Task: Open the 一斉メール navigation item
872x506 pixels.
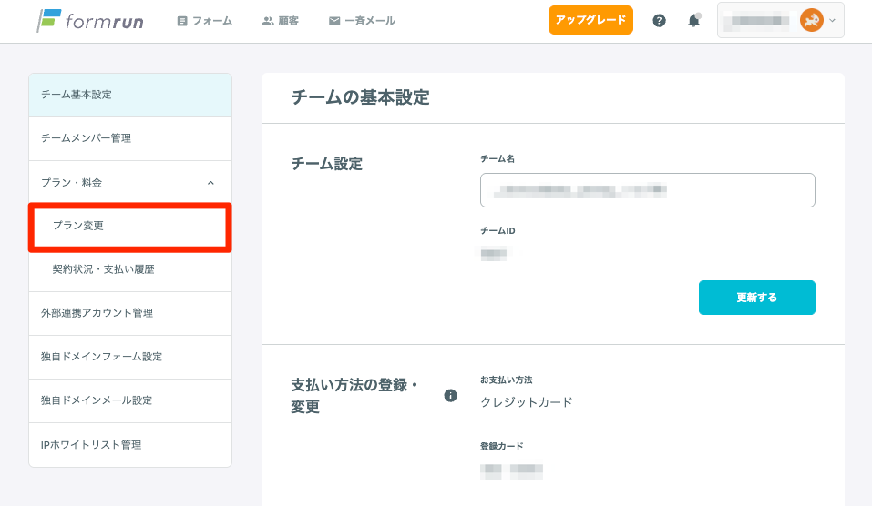Action: [x=362, y=20]
